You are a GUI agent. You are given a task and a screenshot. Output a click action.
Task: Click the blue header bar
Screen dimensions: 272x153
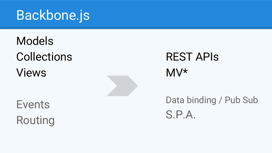pos(136,14)
